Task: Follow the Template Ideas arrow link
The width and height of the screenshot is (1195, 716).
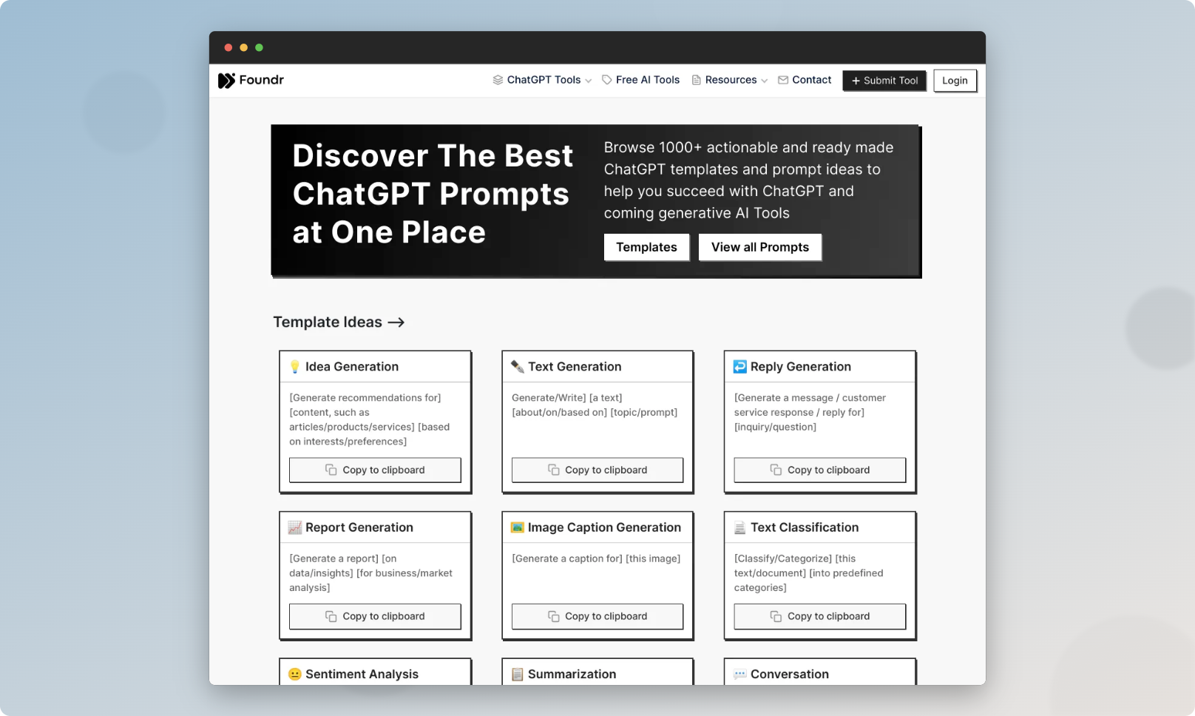Action: tap(396, 322)
